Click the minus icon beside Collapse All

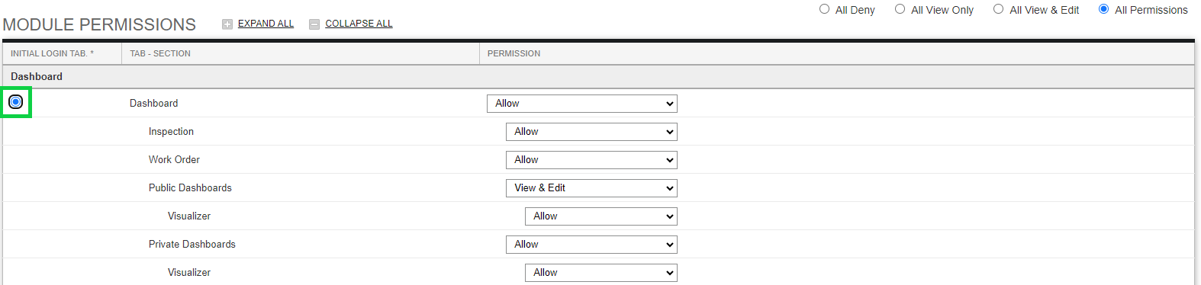coord(314,24)
